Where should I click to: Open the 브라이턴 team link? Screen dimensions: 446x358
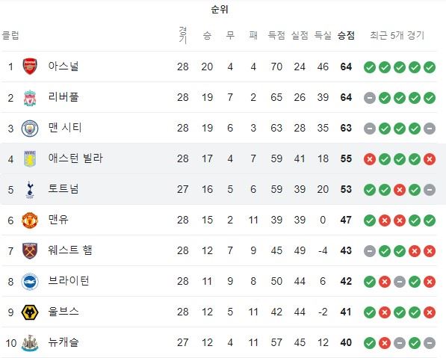69,281
